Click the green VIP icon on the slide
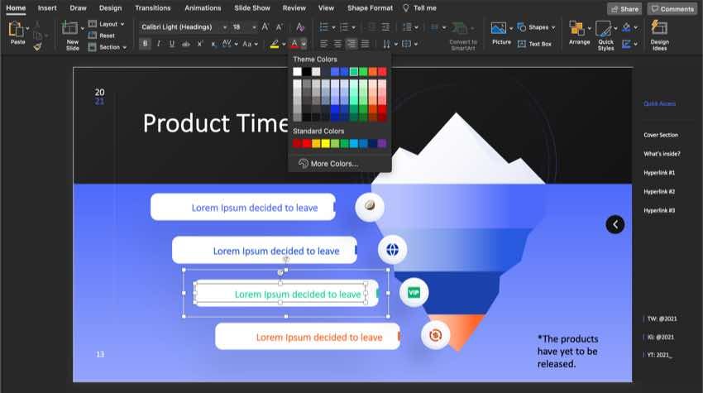The image size is (703, 393). [x=414, y=292]
